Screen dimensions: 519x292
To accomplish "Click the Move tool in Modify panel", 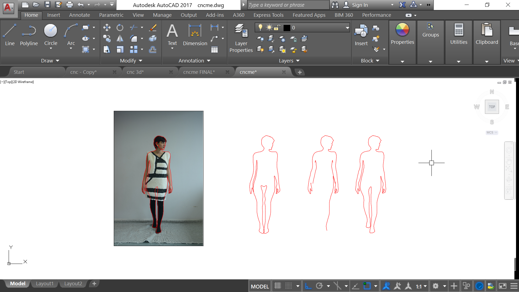I will tap(107, 27).
